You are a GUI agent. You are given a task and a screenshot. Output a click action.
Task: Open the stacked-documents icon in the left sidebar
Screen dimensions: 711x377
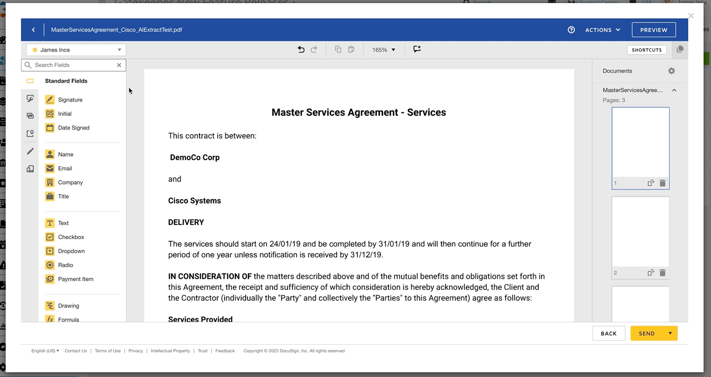click(x=30, y=169)
